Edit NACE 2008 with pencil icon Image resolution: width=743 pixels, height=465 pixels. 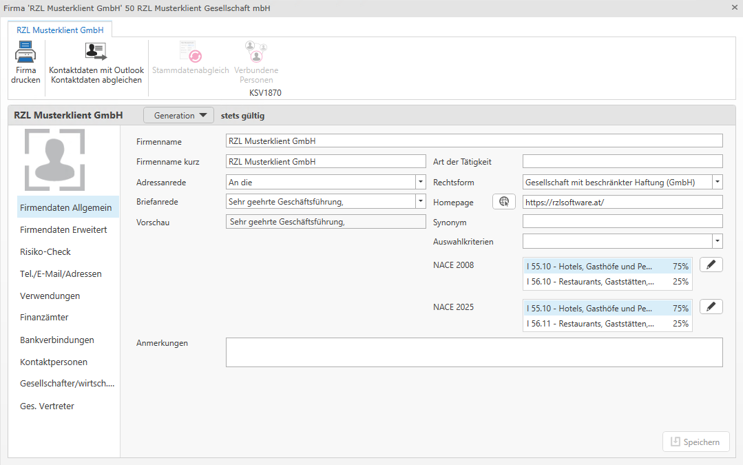click(x=711, y=265)
